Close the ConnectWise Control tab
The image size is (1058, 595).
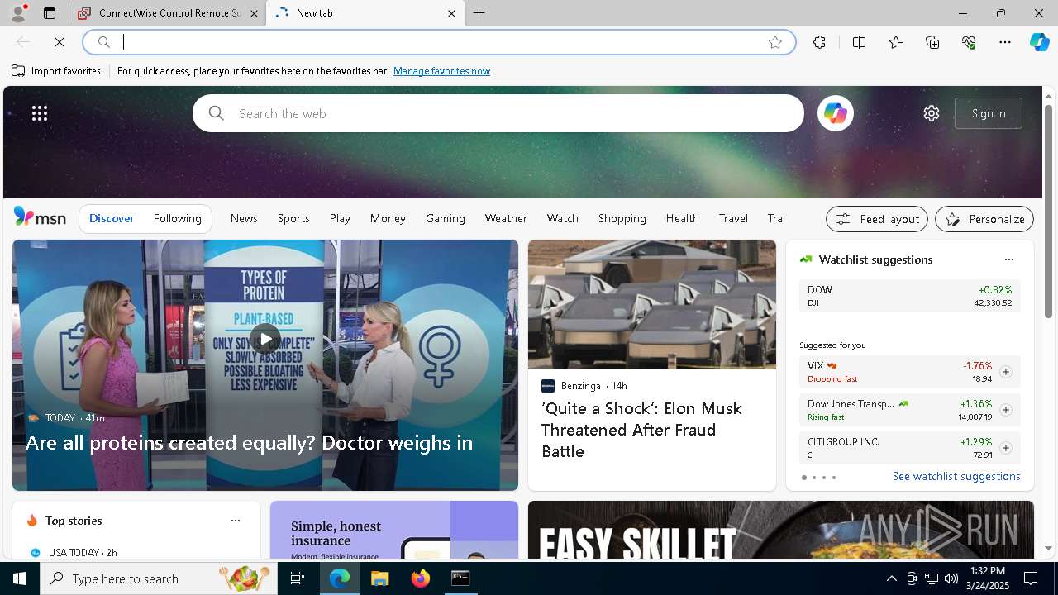point(254,13)
